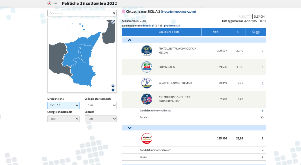
Task: Open Lega seats link 1
Action: point(262,83)
